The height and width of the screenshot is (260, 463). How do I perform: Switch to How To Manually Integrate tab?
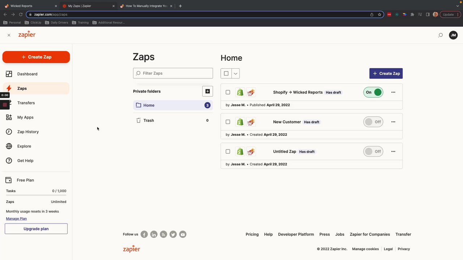point(146,6)
